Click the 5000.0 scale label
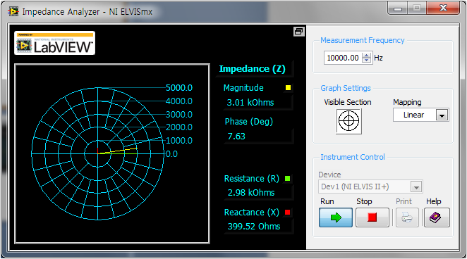 point(179,88)
